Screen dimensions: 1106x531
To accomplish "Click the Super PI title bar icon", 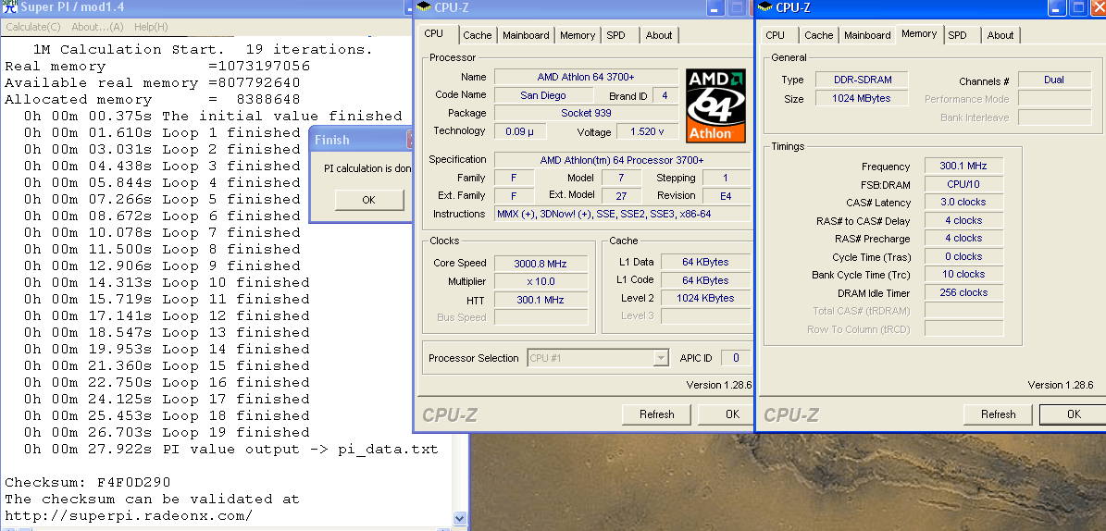I will (9, 7).
